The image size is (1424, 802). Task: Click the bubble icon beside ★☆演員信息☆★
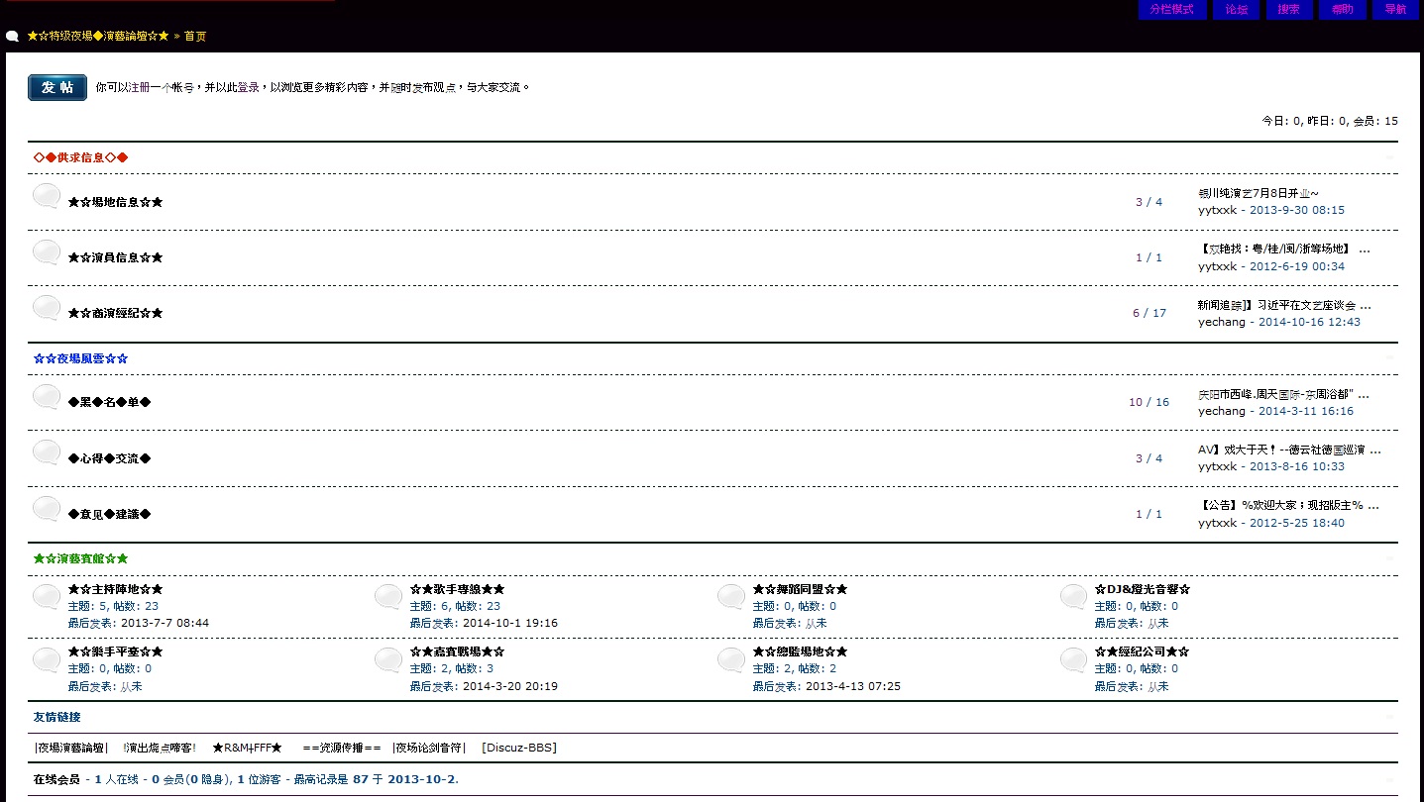pos(47,252)
